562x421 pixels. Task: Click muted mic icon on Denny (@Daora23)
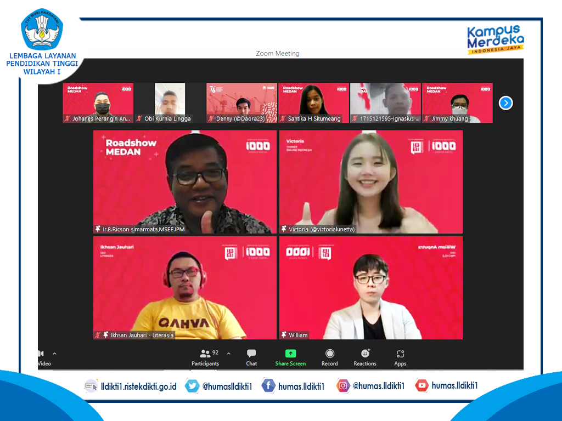click(211, 118)
